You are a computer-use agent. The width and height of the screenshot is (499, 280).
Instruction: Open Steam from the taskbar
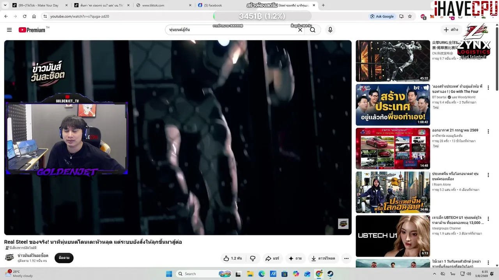click(x=330, y=274)
